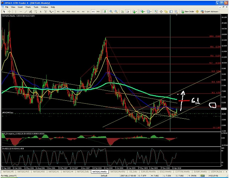
Task: Pick the text label 'T' tool
Action: coord(45,11)
